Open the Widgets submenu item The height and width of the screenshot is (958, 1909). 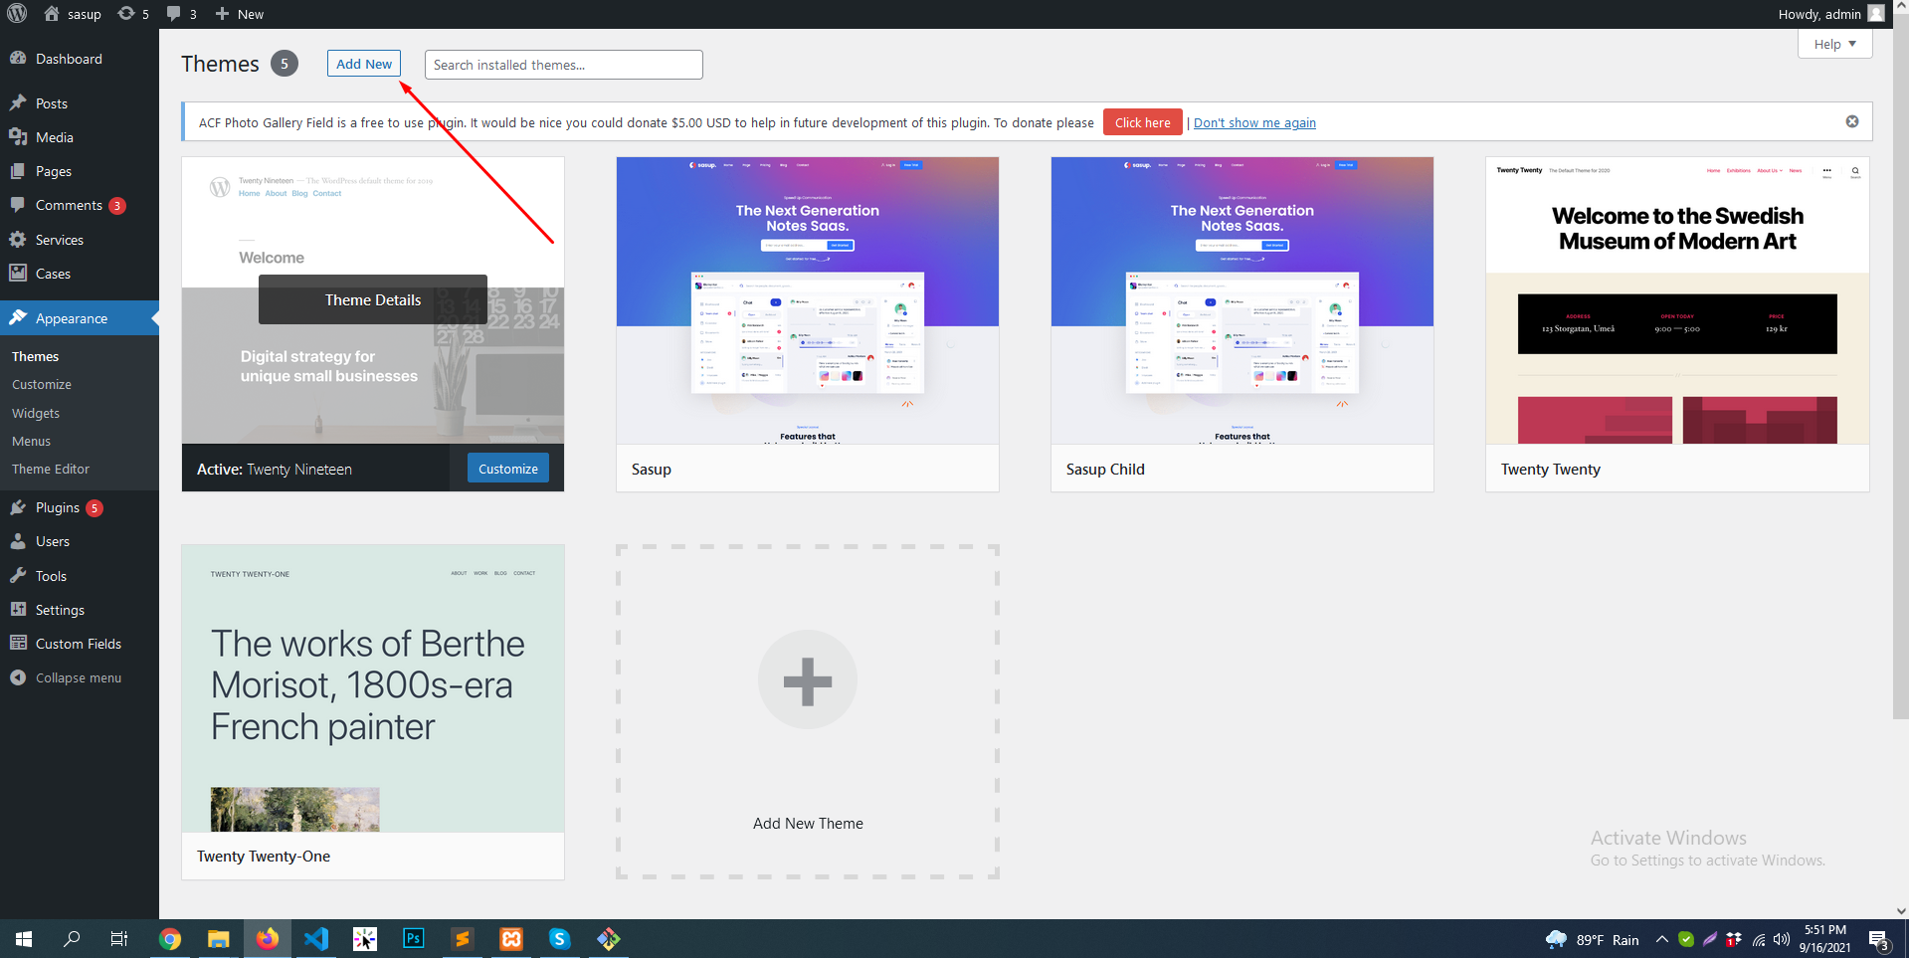point(36,413)
